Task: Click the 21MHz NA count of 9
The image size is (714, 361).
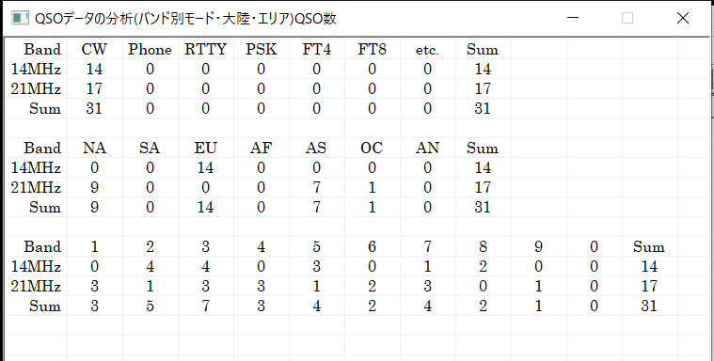Action: tap(95, 187)
